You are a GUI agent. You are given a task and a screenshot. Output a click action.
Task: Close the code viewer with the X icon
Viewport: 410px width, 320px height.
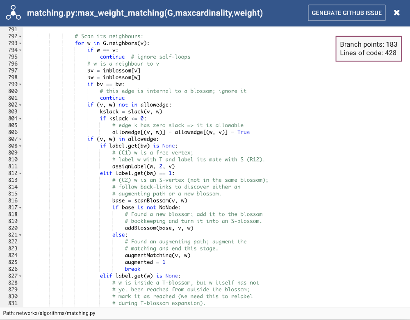tap(396, 13)
